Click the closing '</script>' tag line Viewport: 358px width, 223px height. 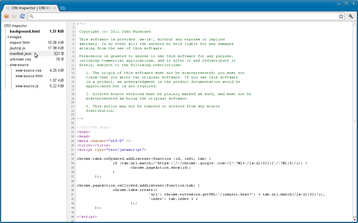[87, 217]
